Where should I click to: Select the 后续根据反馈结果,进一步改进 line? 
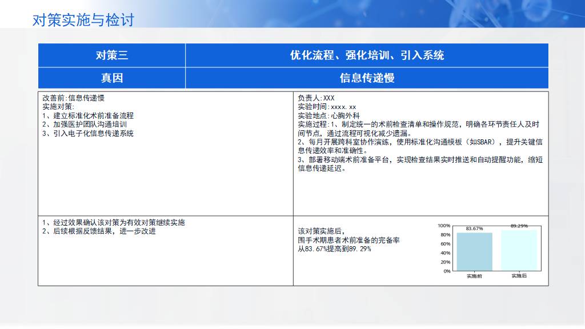point(99,231)
